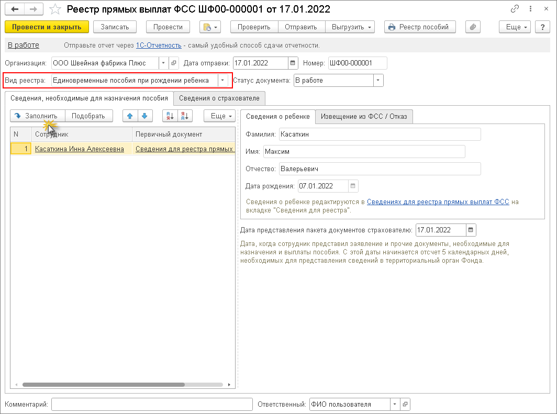Viewport: 557px width, 414px height.
Task: Switch to Сведения о страхователе tab
Action: (x=219, y=98)
